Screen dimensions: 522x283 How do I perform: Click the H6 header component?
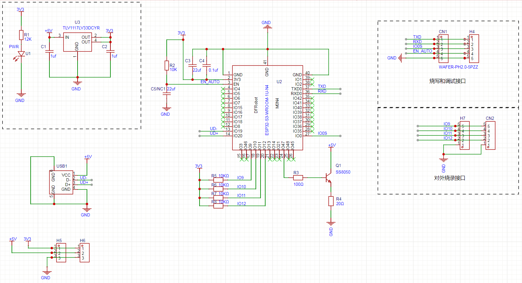pyautogui.click(x=84, y=253)
